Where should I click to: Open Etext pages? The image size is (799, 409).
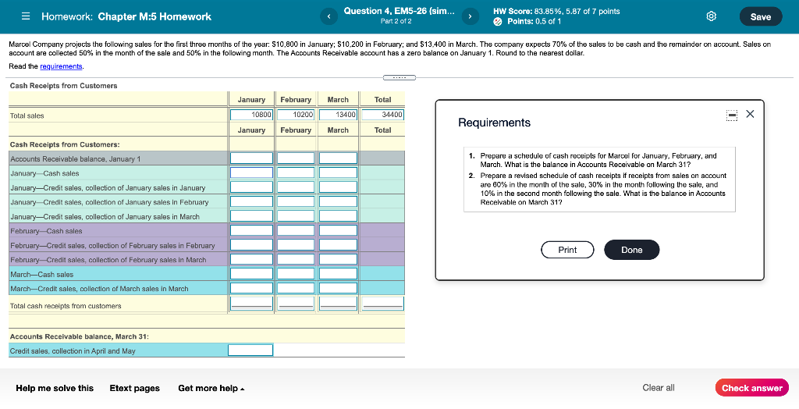pyautogui.click(x=134, y=388)
